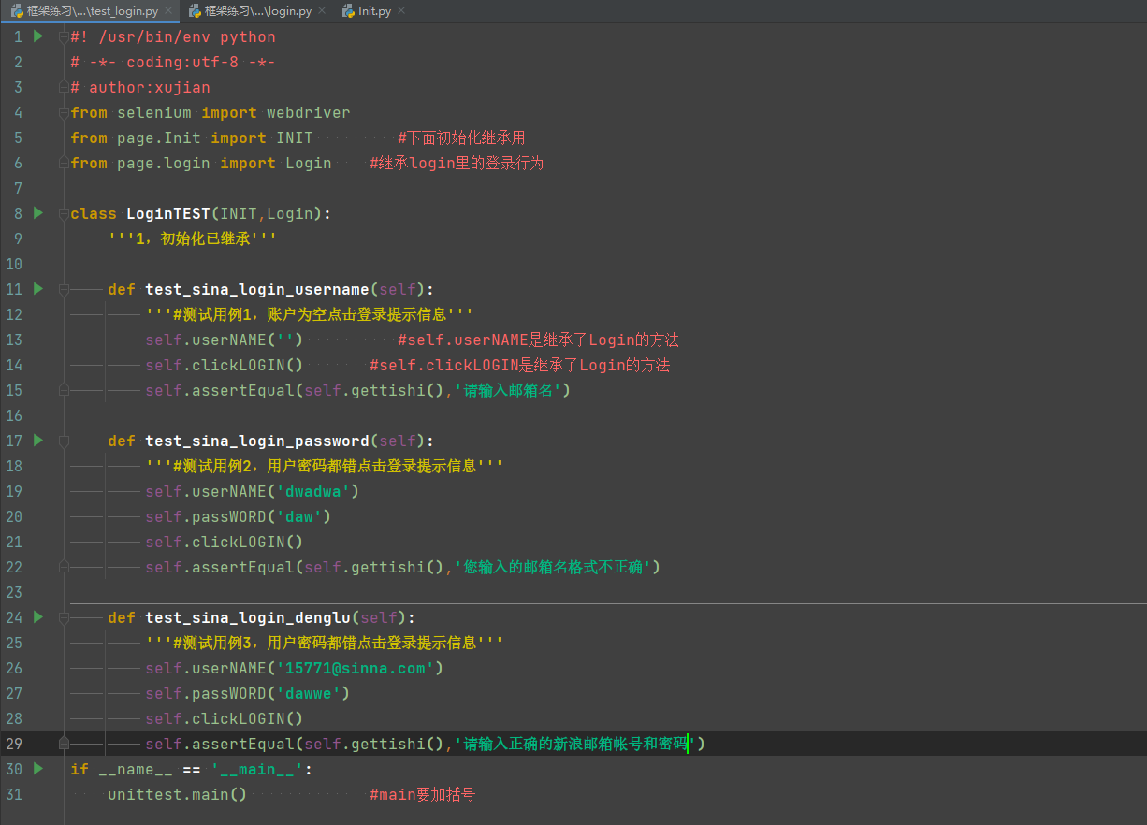The image size is (1147, 825).
Task: Click the comment '#main要加括号'
Action: 422,795
